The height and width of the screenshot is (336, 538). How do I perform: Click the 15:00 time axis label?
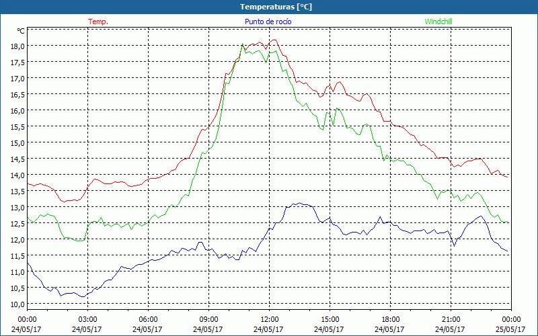point(330,320)
